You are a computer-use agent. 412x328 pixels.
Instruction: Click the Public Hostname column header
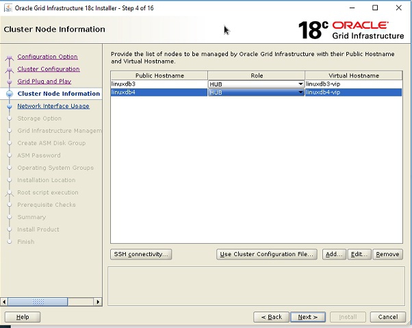pyautogui.click(x=159, y=76)
